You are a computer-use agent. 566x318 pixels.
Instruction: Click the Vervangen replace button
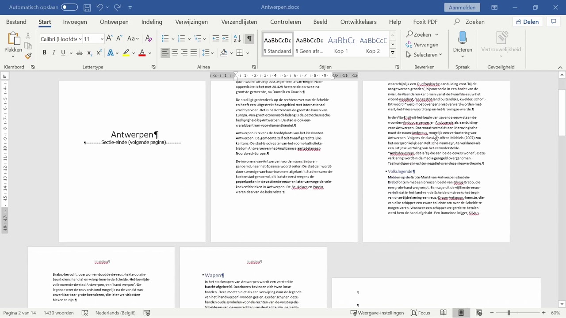pos(422,45)
